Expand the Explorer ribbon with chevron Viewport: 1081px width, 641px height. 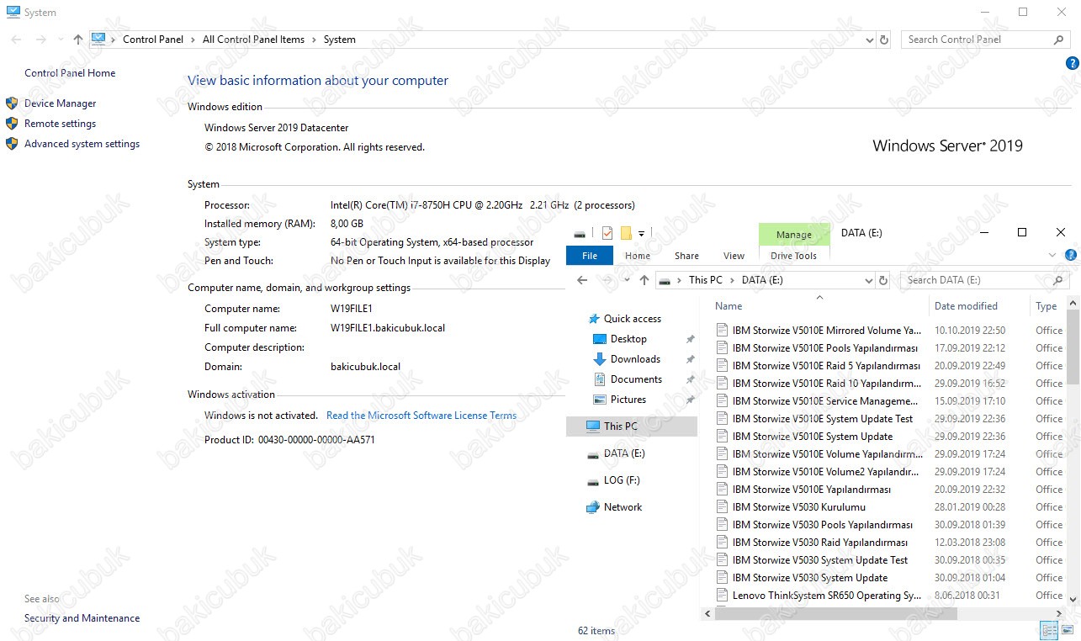click(x=1052, y=255)
